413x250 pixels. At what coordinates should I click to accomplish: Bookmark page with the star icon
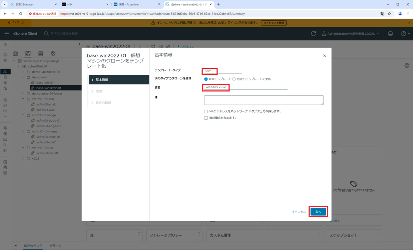pos(389,14)
